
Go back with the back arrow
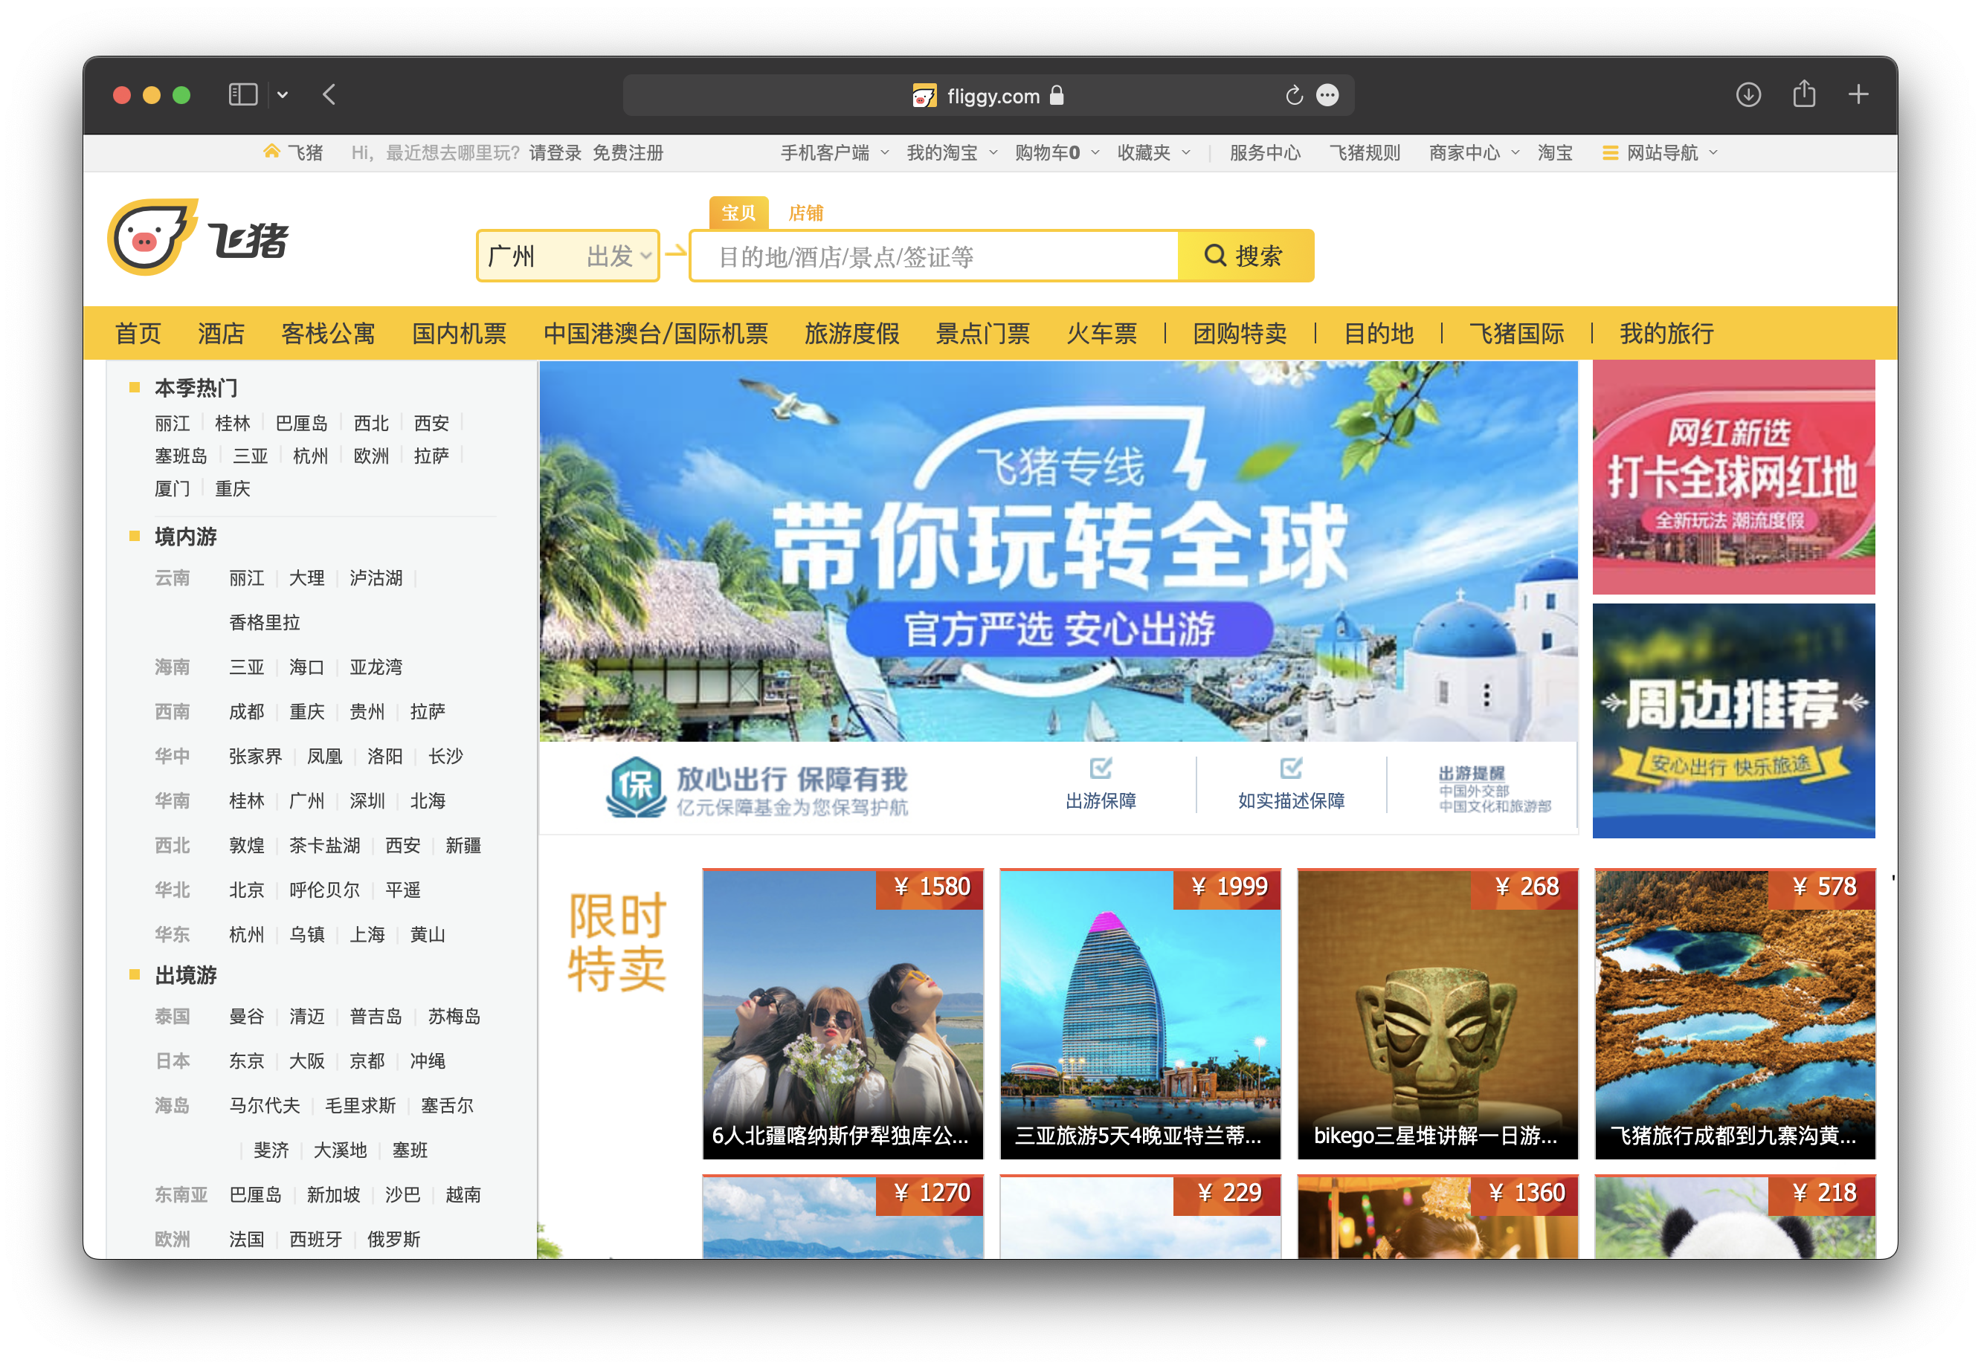click(329, 94)
